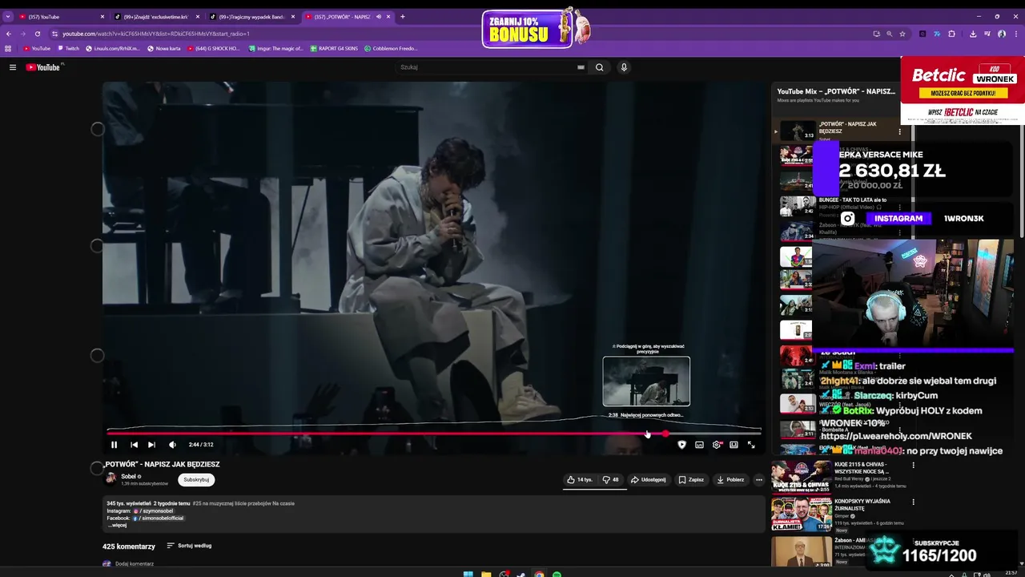The width and height of the screenshot is (1025, 577).
Task: Open browser extensions puzzle icon
Action: [x=951, y=34]
